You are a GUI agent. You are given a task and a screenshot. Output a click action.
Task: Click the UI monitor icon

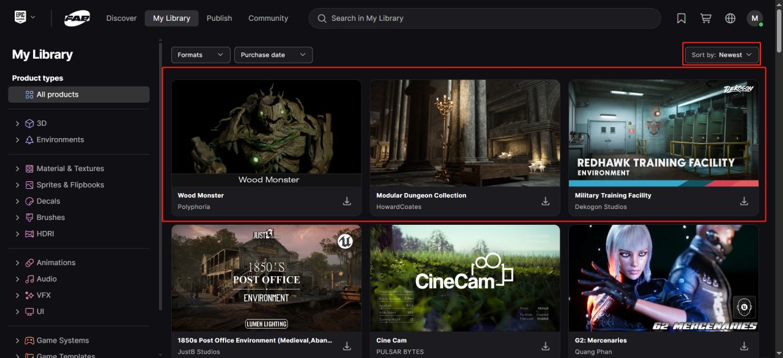pyautogui.click(x=29, y=312)
